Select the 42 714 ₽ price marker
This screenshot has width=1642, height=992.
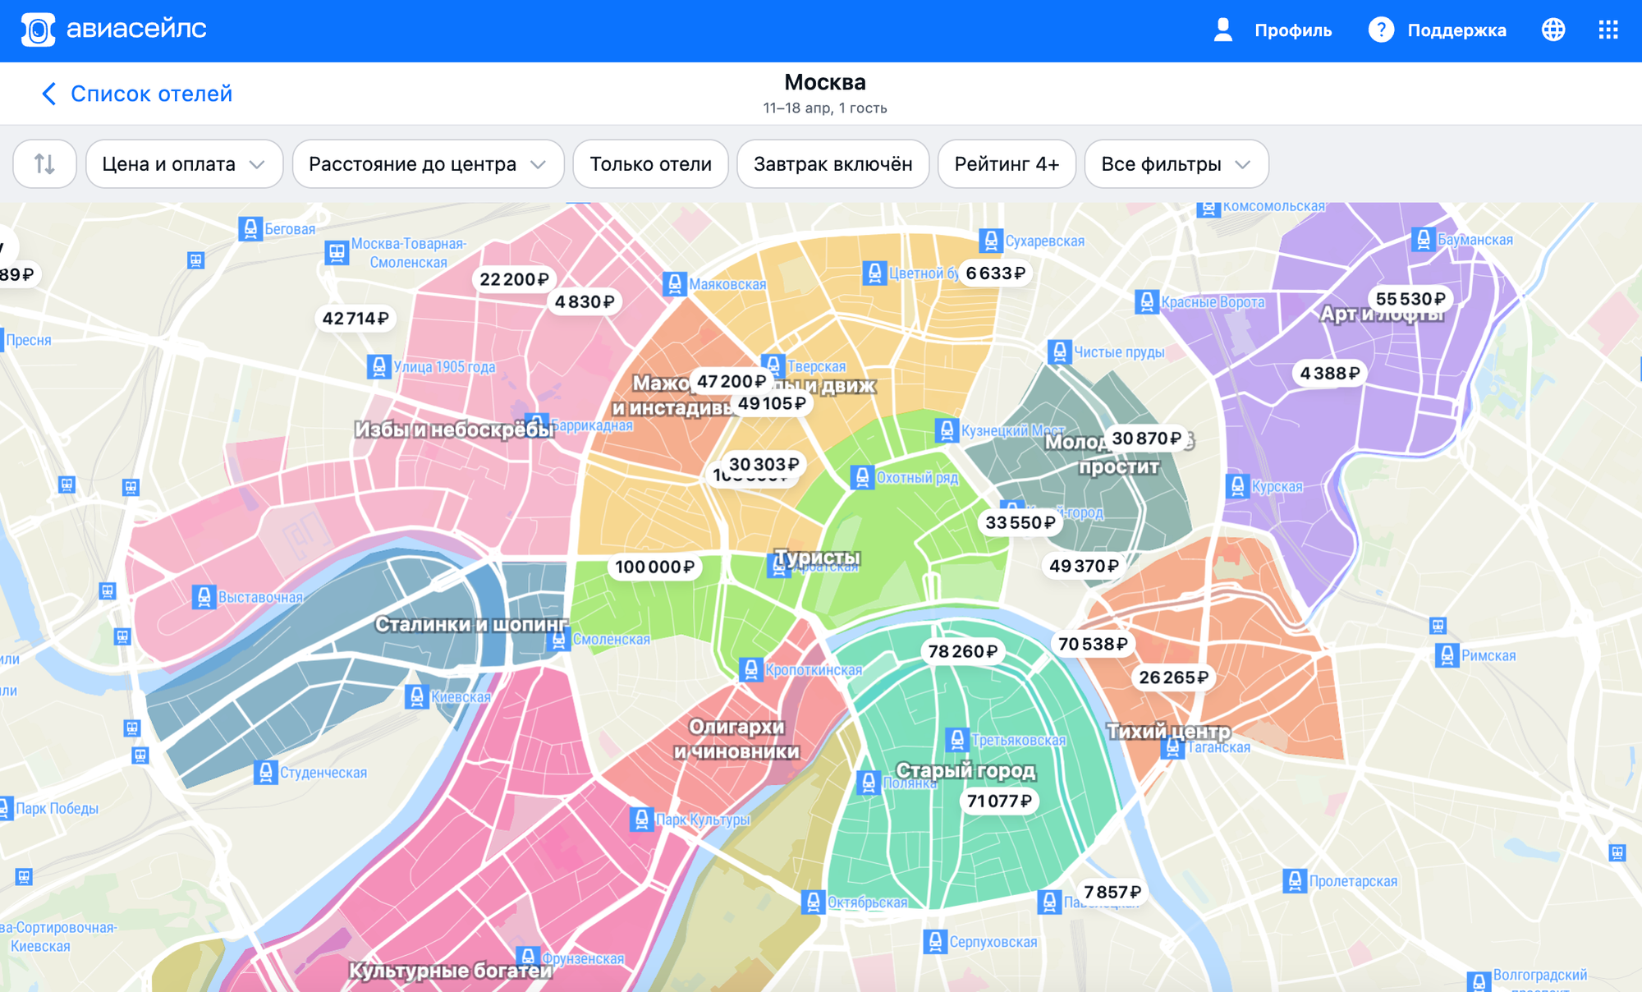[355, 318]
